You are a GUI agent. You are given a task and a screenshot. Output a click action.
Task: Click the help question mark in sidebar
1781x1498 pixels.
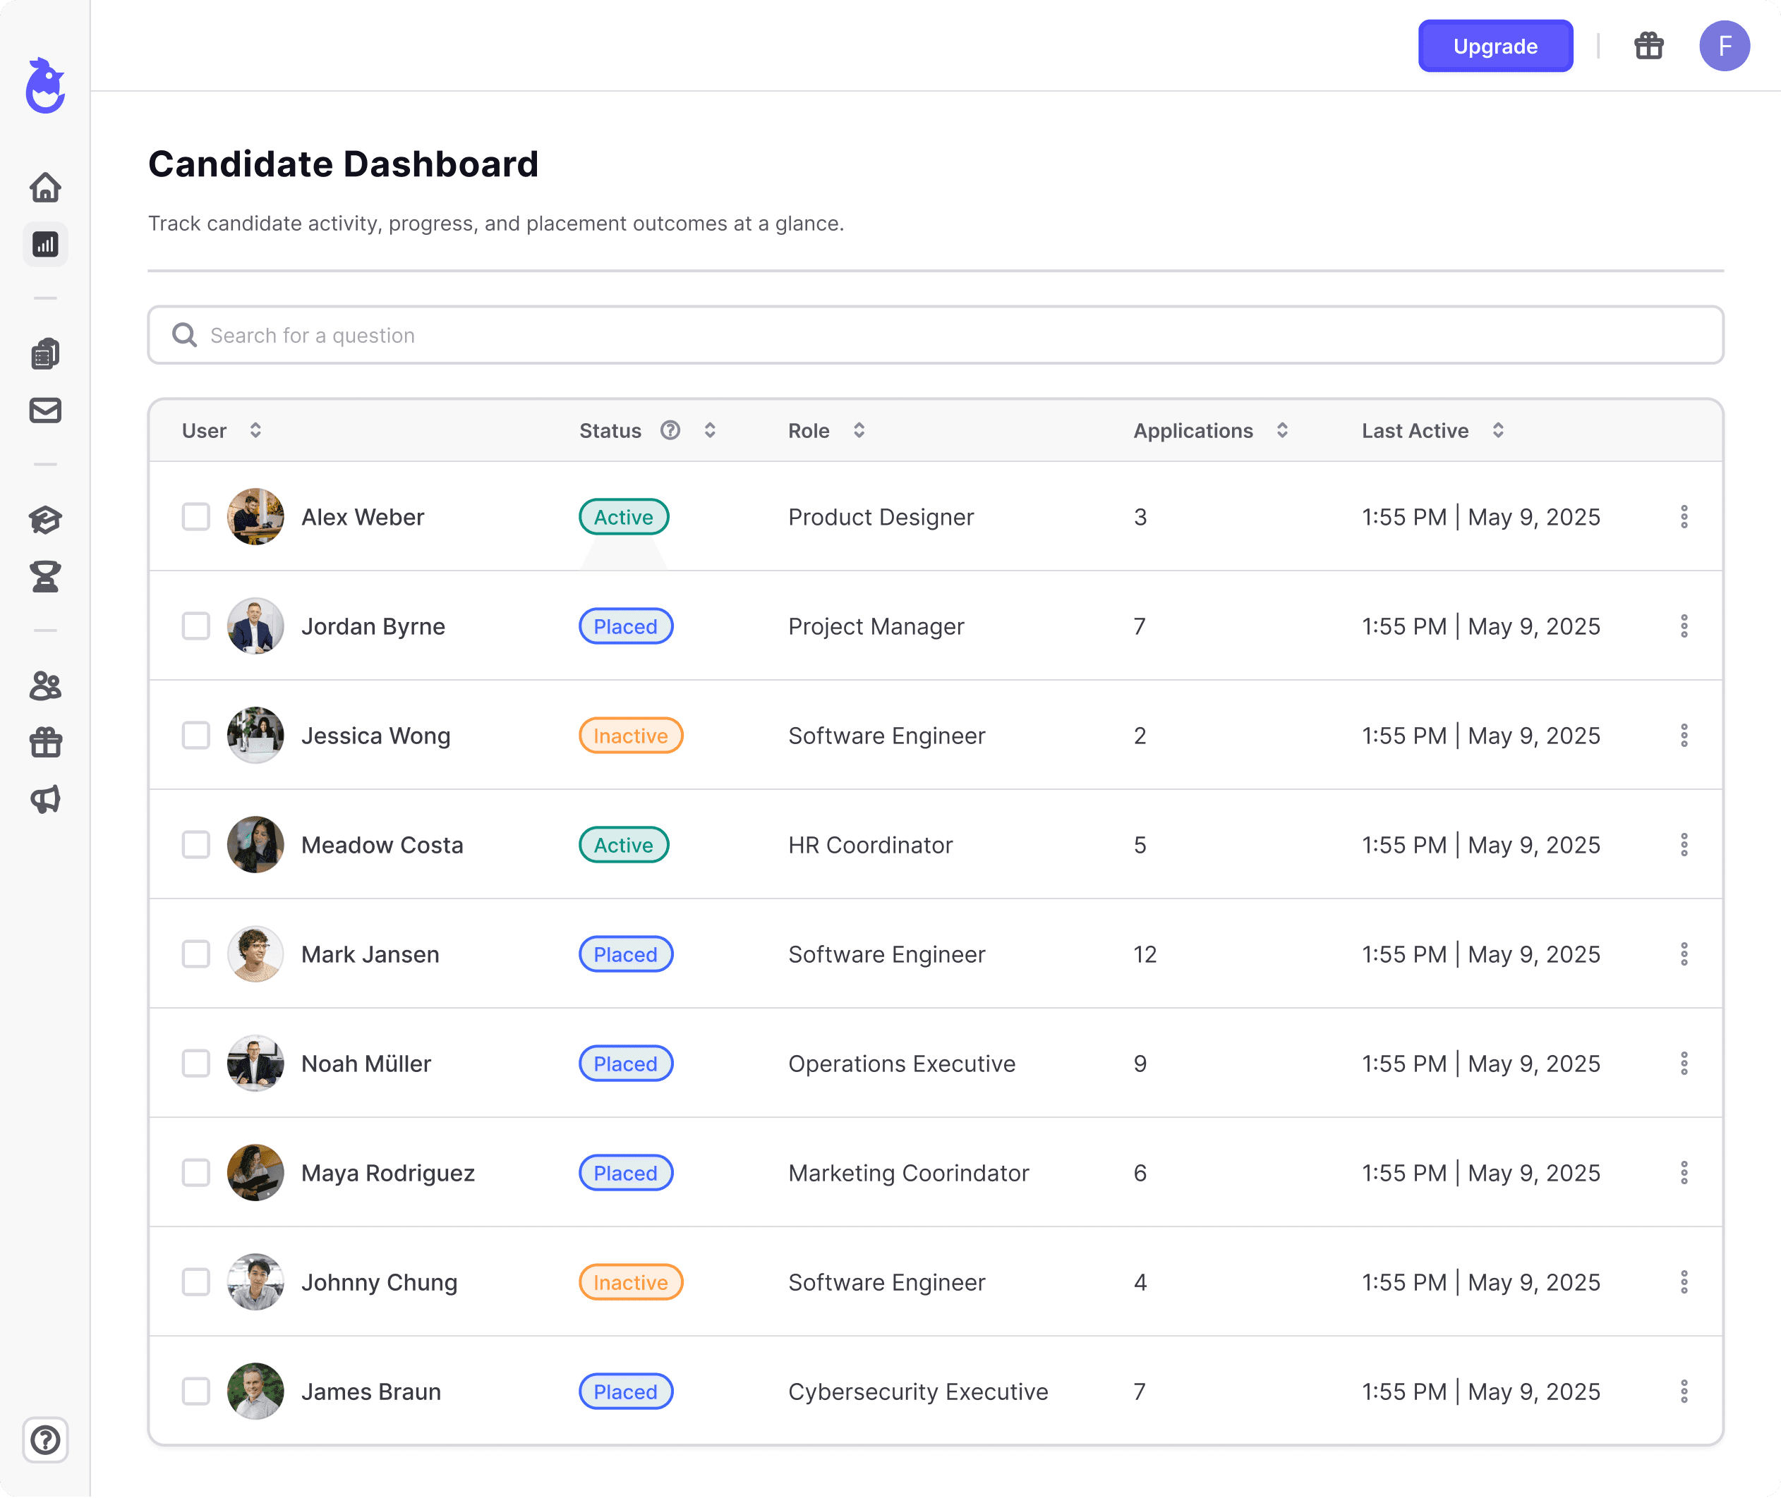point(45,1439)
